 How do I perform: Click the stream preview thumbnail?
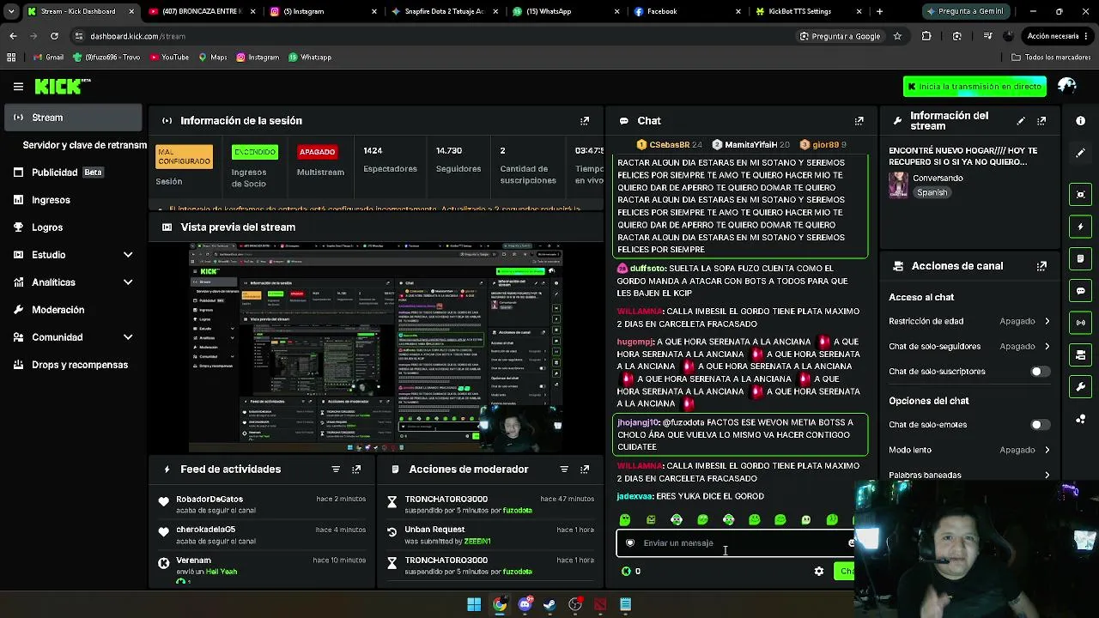(x=376, y=348)
